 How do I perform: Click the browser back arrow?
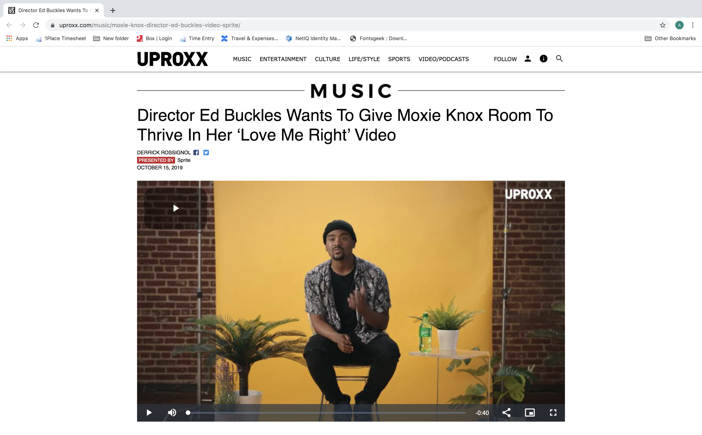pos(9,25)
